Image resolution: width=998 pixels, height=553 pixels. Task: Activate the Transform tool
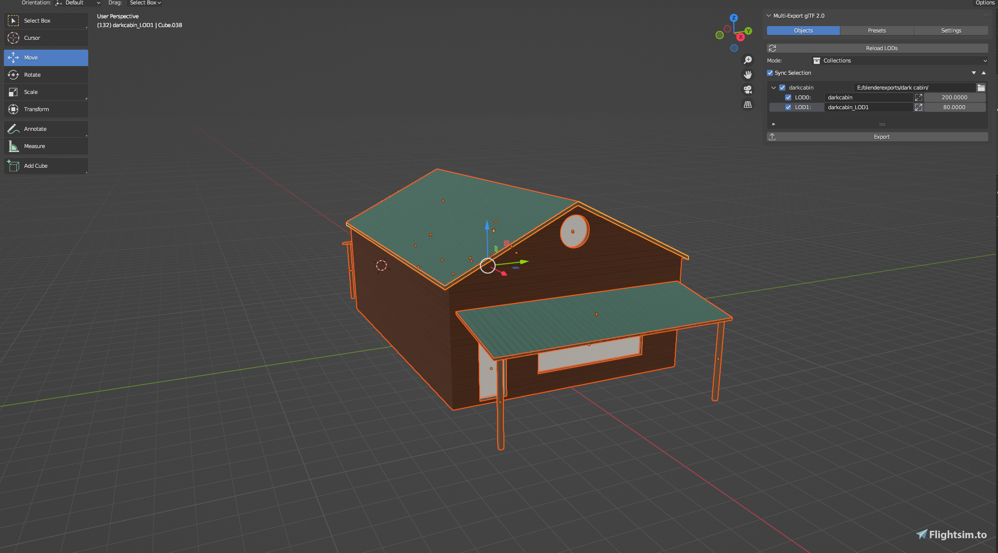pyautogui.click(x=46, y=109)
